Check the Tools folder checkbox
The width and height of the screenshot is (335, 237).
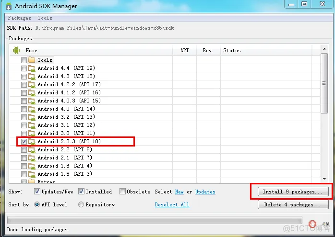24,60
